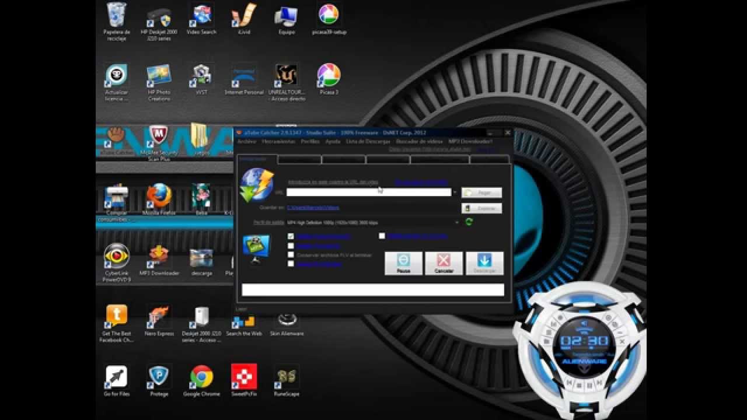This screenshot has width=747, height=420.
Task: Launch HP Photo Creations shortcut
Action: pyautogui.click(x=159, y=82)
